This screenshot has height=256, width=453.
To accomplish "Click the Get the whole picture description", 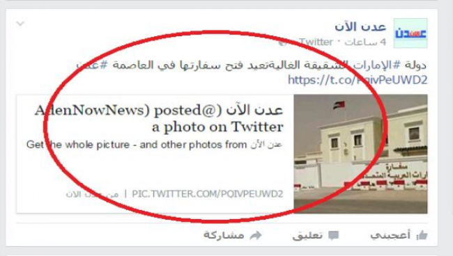I will click(x=154, y=145).
